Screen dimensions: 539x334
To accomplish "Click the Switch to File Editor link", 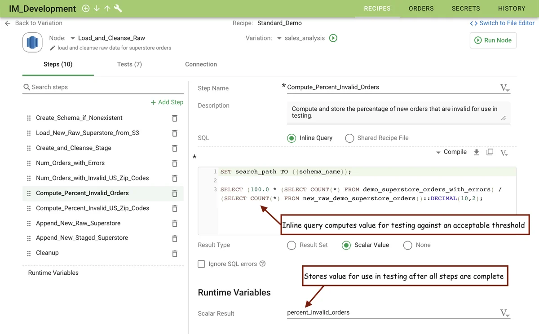I will coord(502,23).
